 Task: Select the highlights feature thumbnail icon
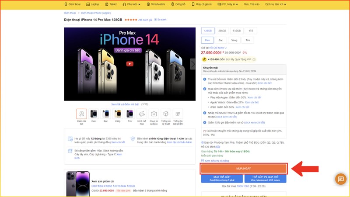81,114
